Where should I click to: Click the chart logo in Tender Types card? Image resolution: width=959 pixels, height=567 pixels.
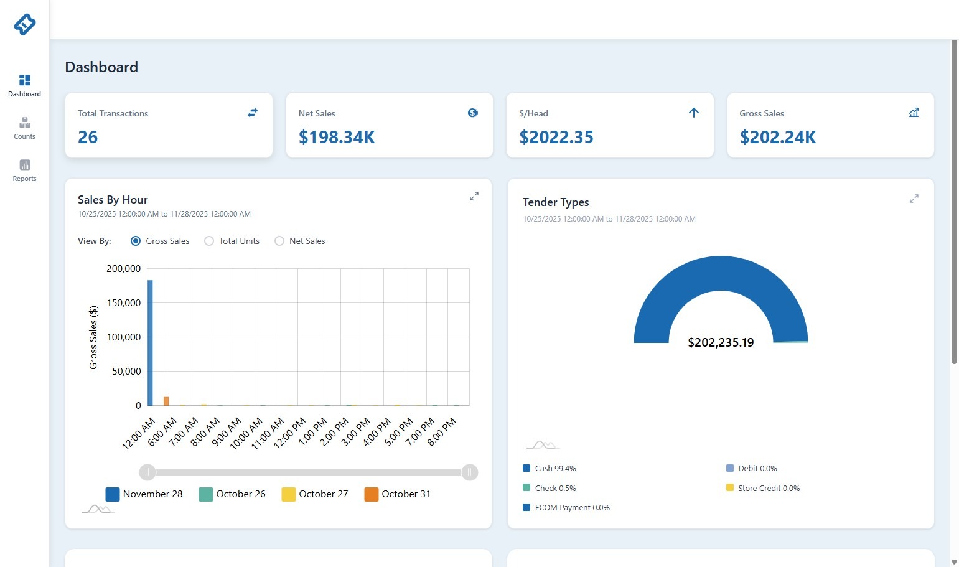pyautogui.click(x=543, y=444)
